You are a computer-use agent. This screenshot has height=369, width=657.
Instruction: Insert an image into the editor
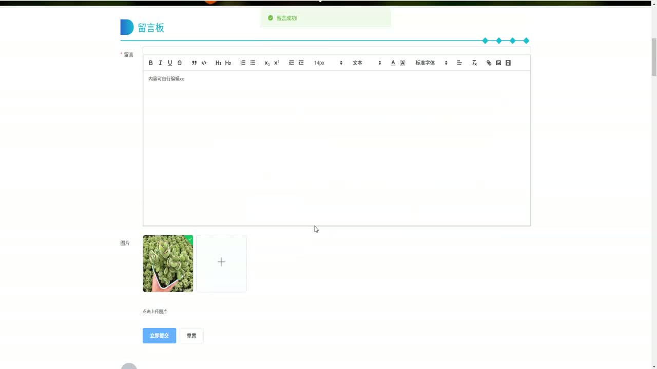pyautogui.click(x=498, y=63)
